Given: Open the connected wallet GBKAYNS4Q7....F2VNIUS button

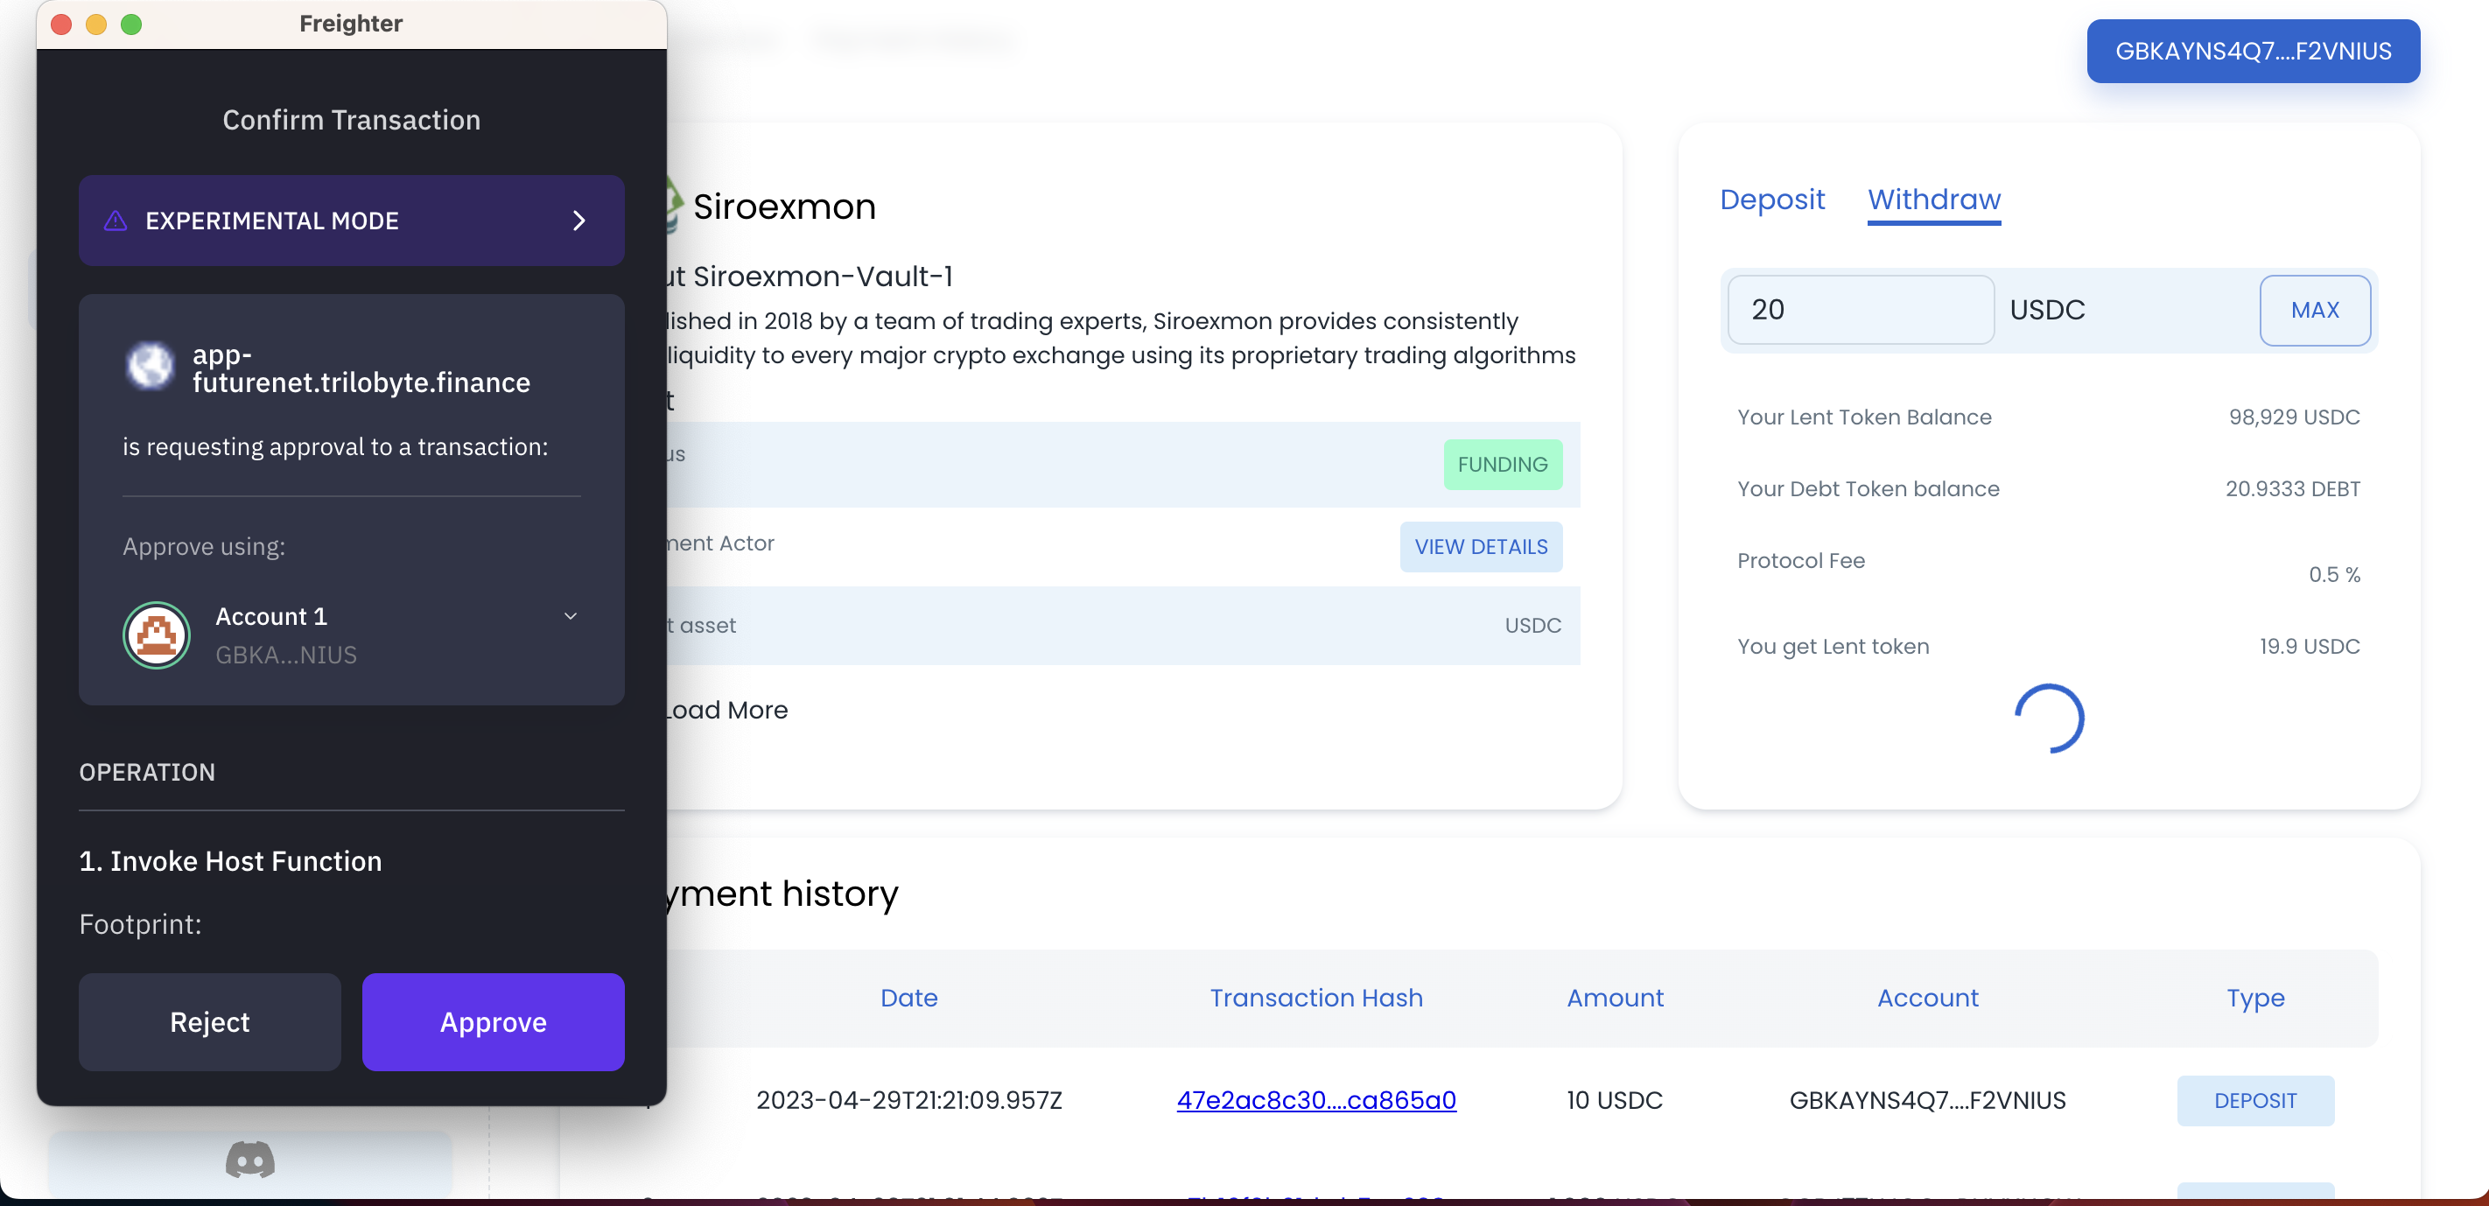Looking at the screenshot, I should coord(2253,52).
